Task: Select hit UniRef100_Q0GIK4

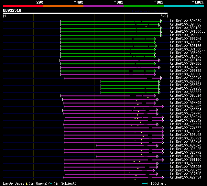Action: click(x=186, y=60)
